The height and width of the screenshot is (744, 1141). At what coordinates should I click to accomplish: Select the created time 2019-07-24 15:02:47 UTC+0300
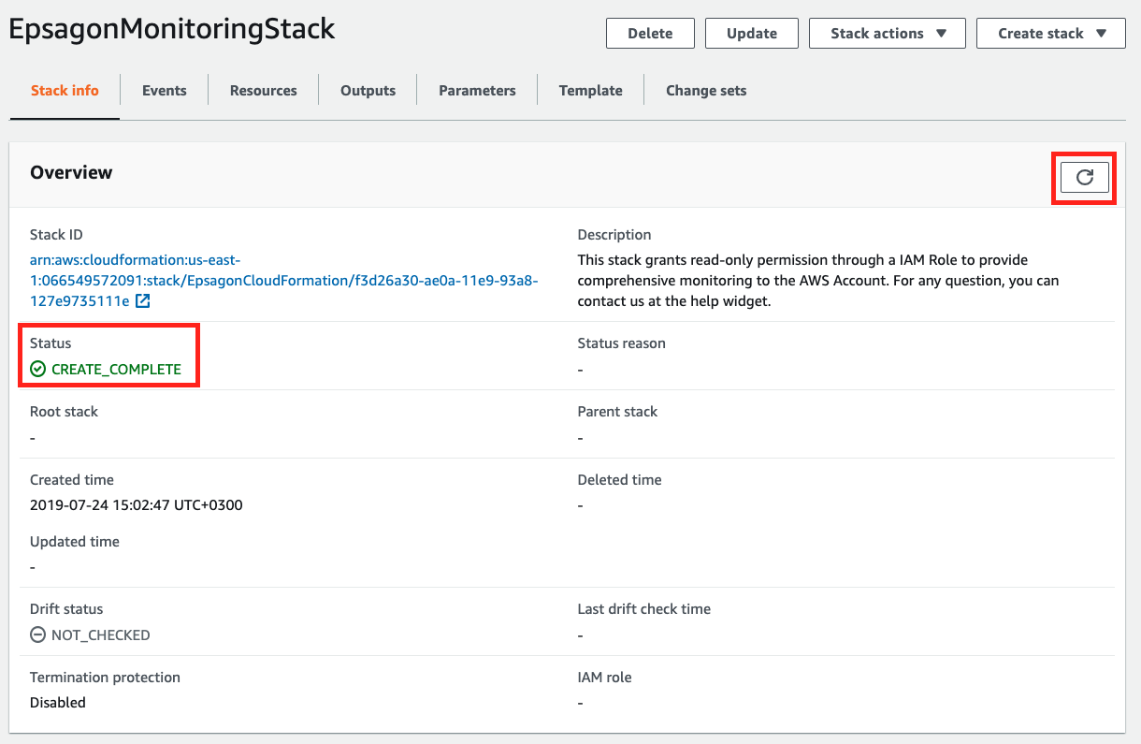click(137, 505)
